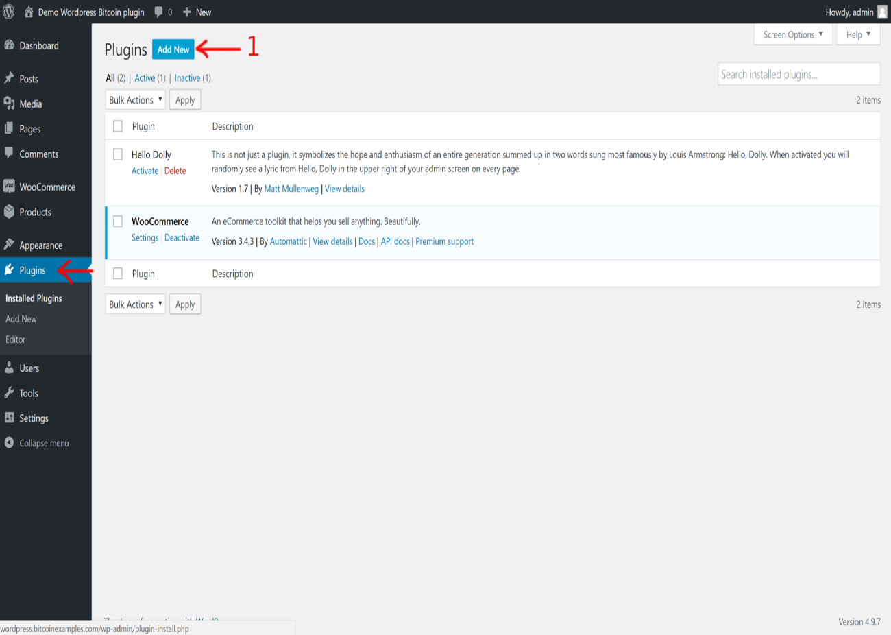Expand the Help dropdown tab
The image size is (891, 635).
pyautogui.click(x=858, y=34)
